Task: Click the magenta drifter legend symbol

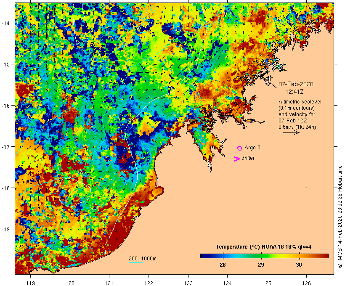Action: (x=237, y=159)
